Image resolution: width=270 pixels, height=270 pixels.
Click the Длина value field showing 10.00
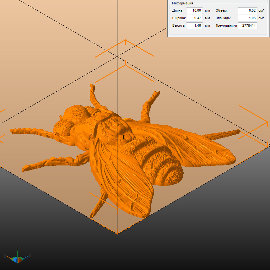pos(194,10)
